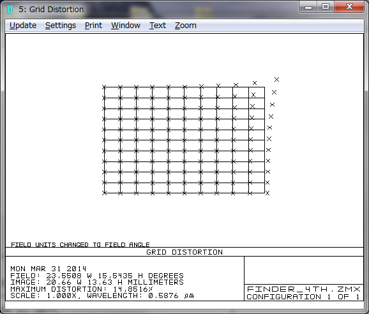Open the Zoom menu

(185, 26)
